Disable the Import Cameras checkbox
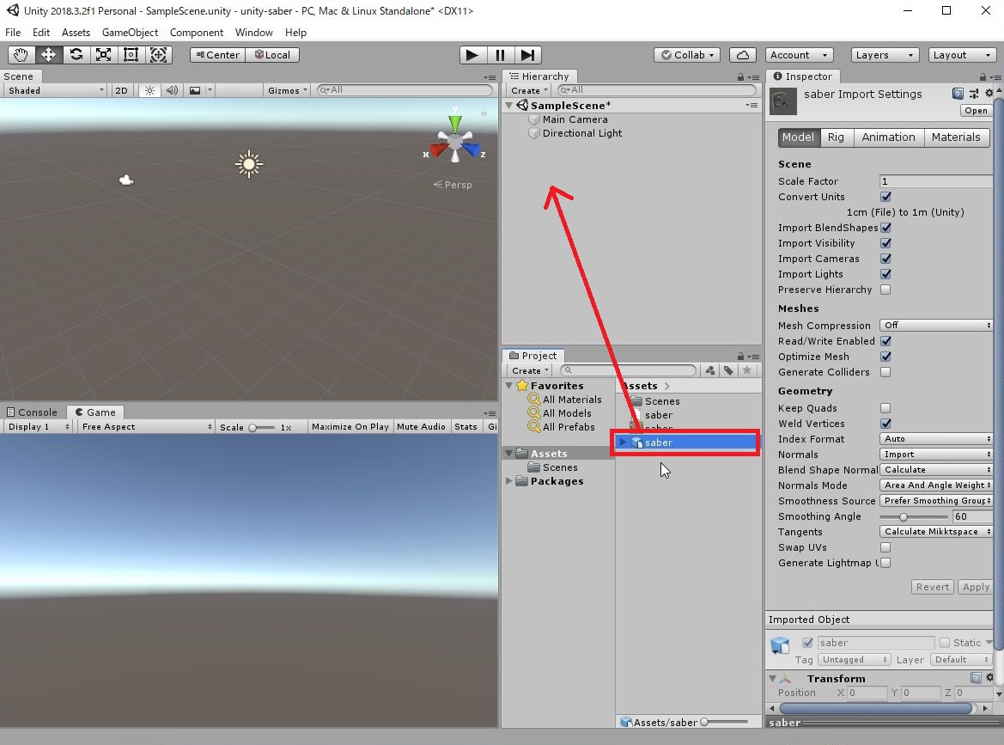This screenshot has height=745, width=1004. click(885, 259)
